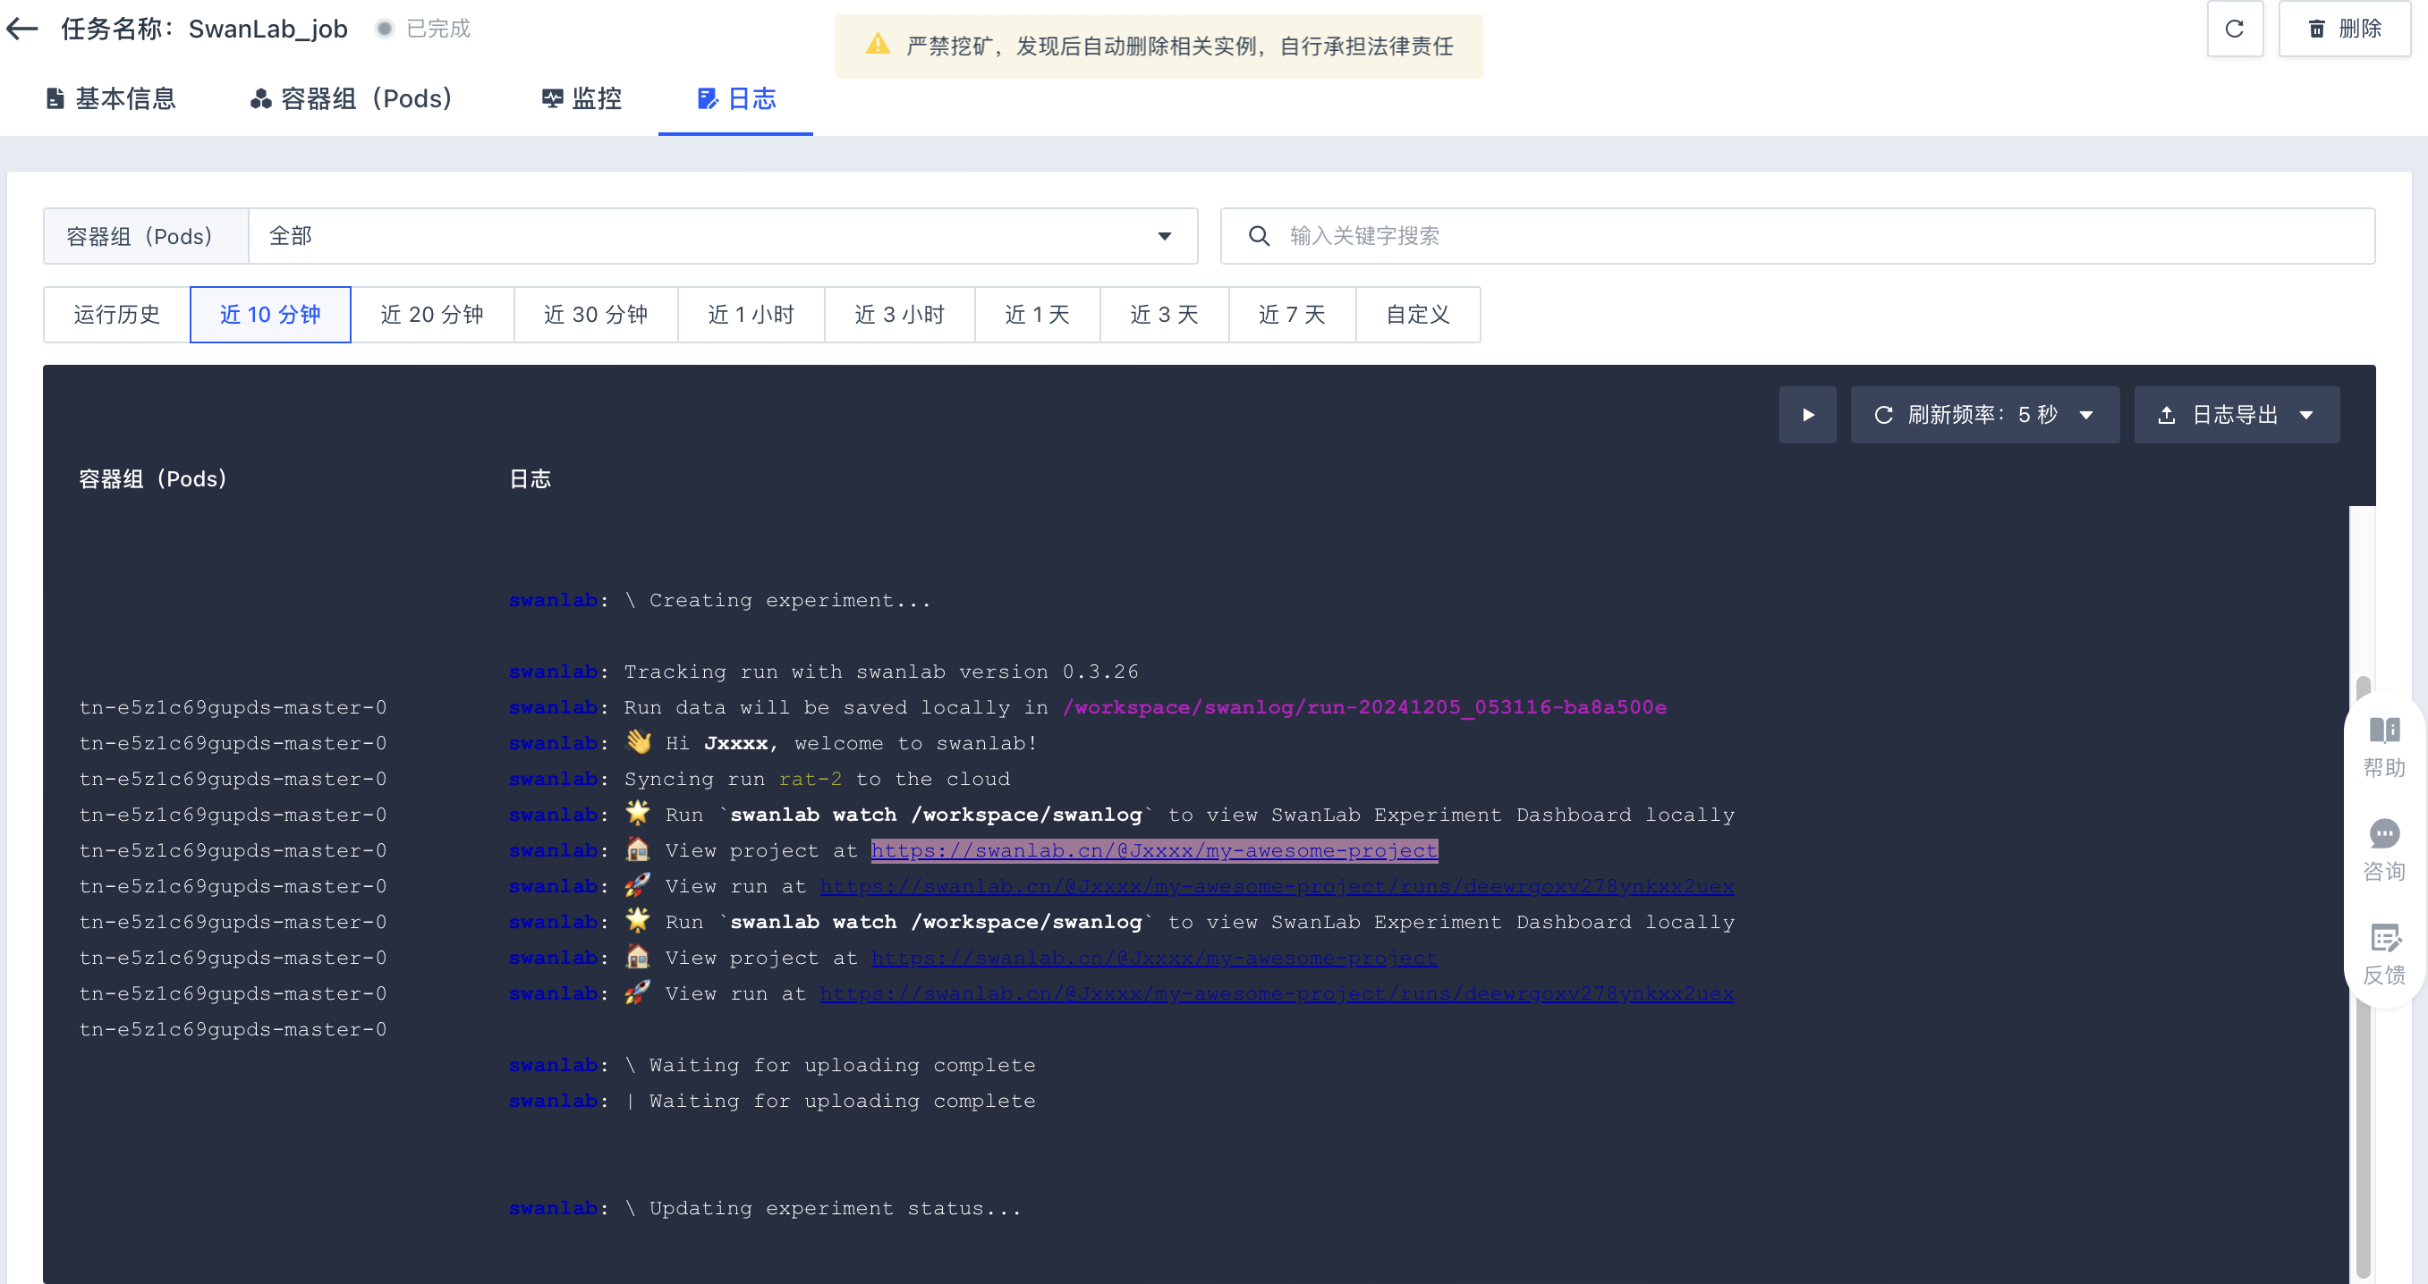Switch to the 容器组 (Pods) tab
Screen dimensions: 2428x1284
pyautogui.click(x=351, y=99)
